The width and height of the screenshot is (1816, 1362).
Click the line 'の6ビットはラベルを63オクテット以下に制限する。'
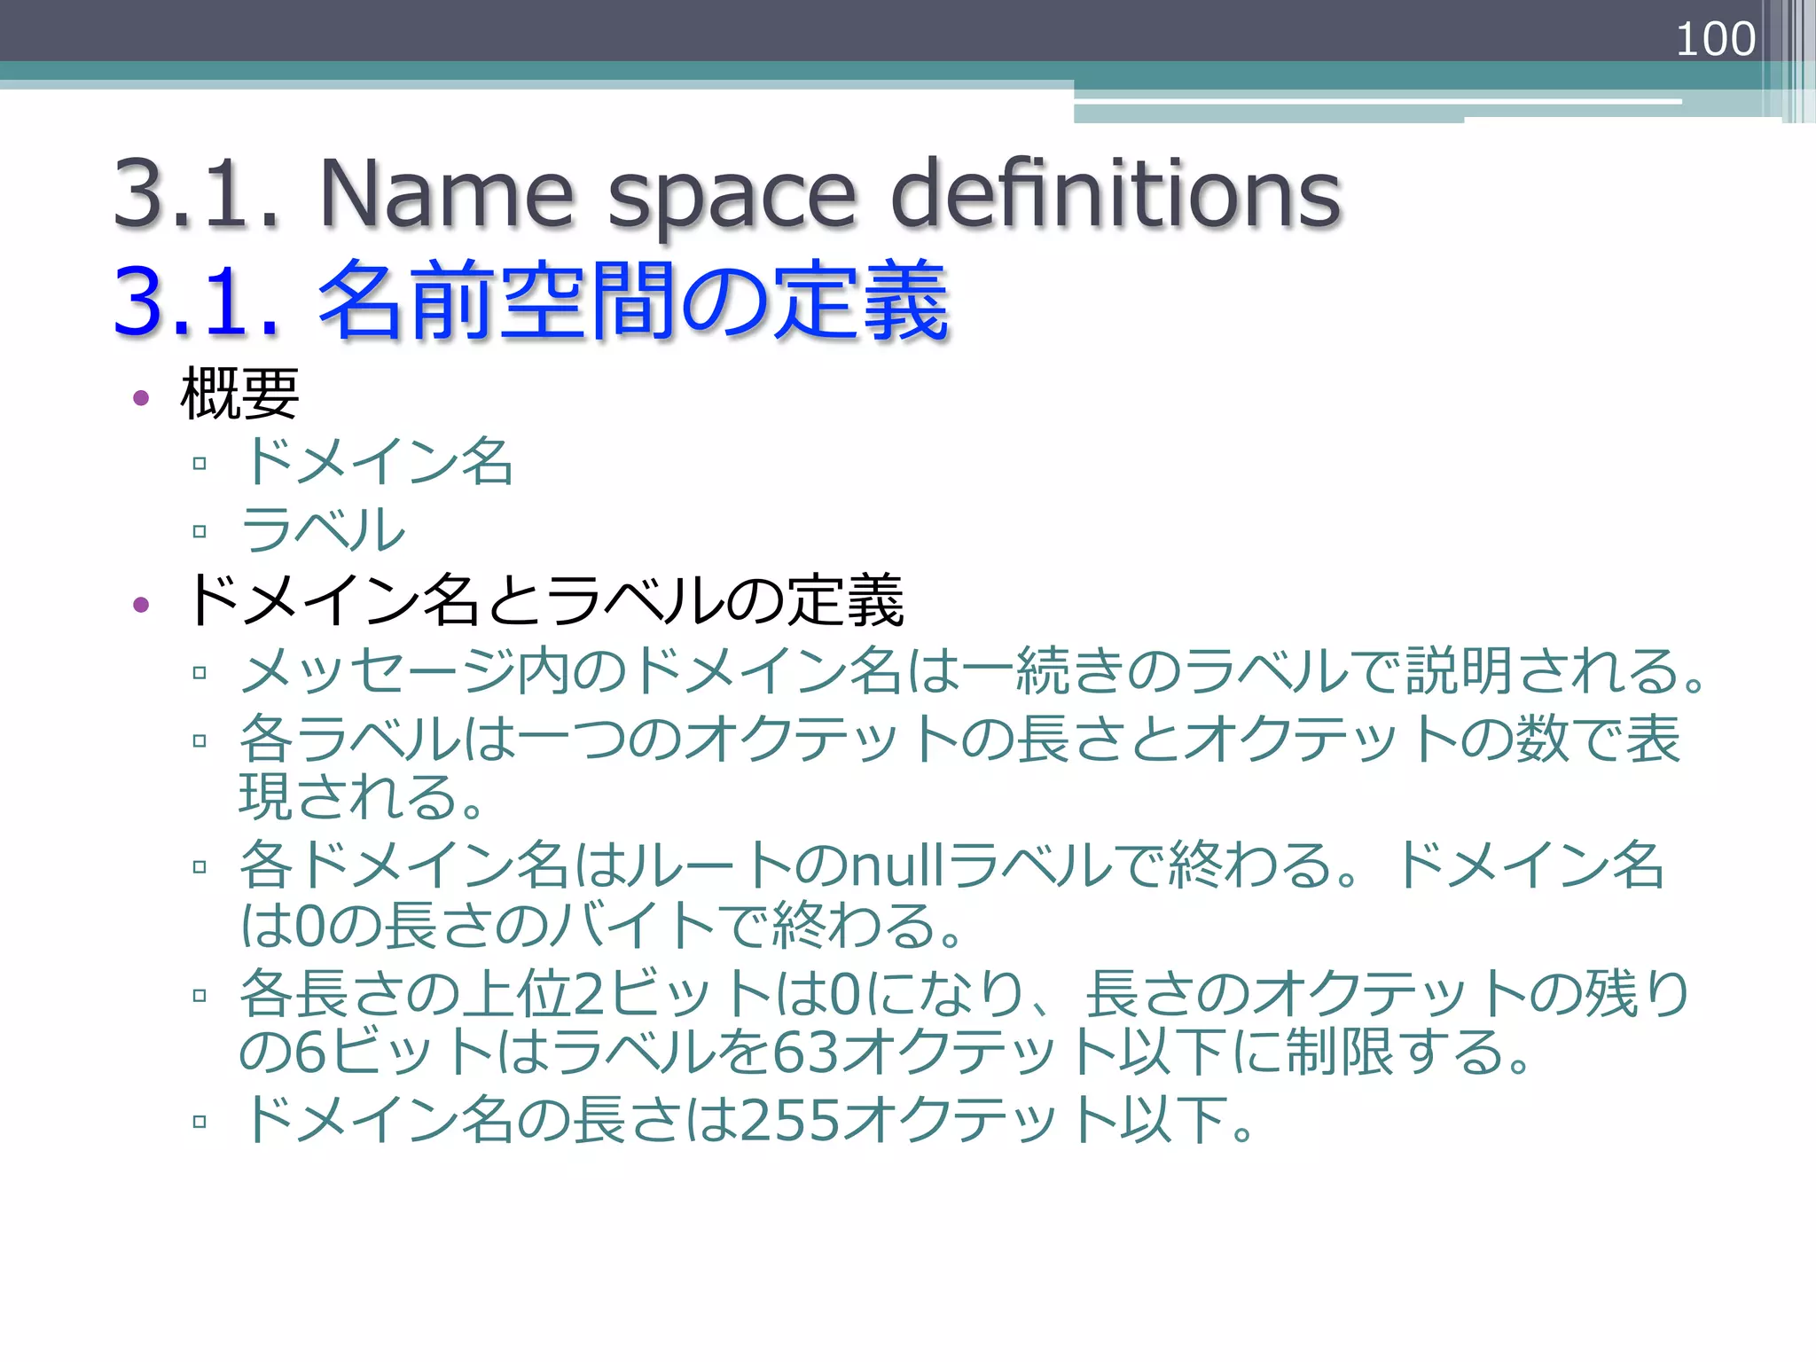[x=885, y=1053]
